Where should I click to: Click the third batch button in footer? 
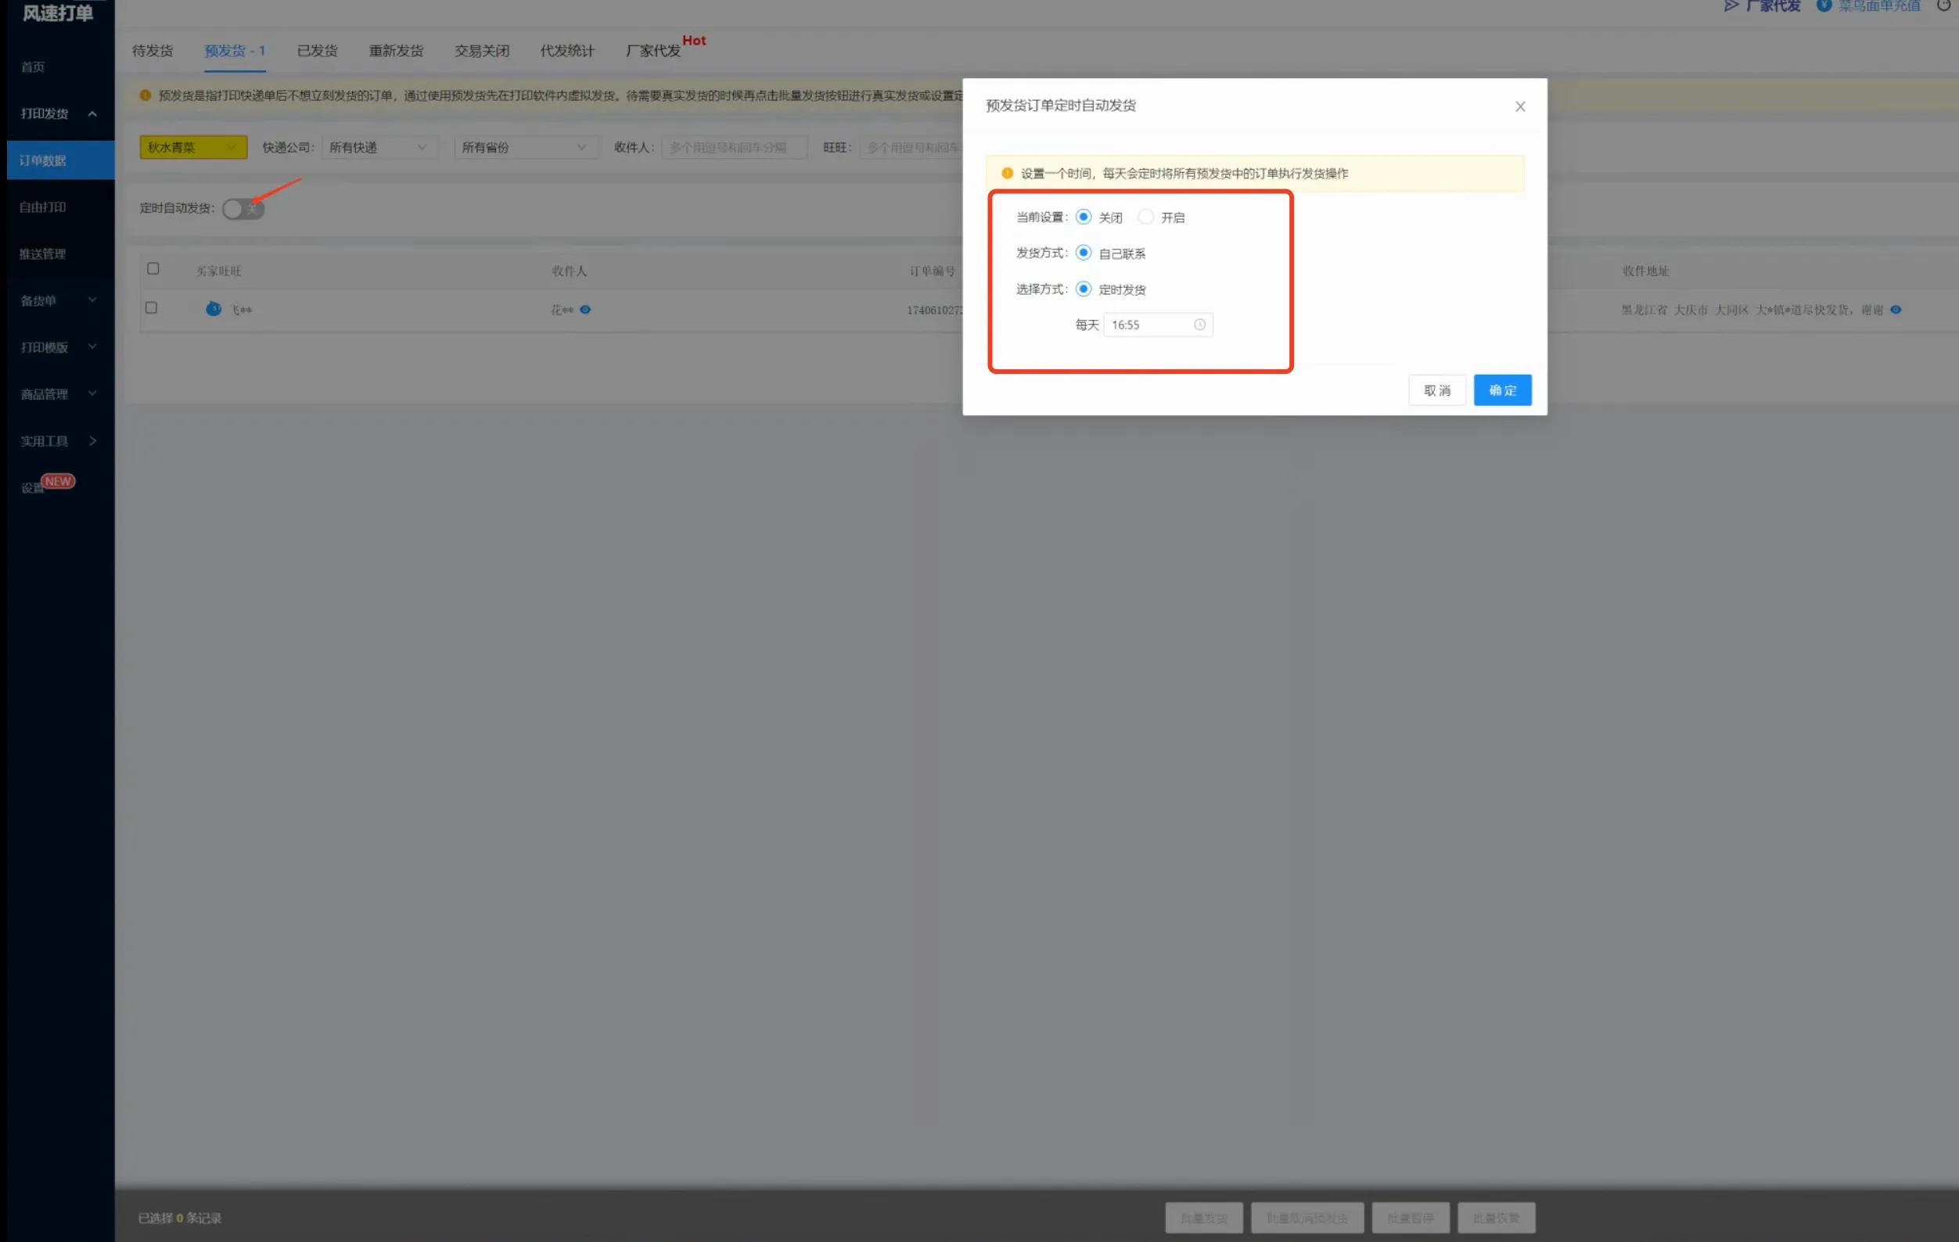pos(1410,1218)
